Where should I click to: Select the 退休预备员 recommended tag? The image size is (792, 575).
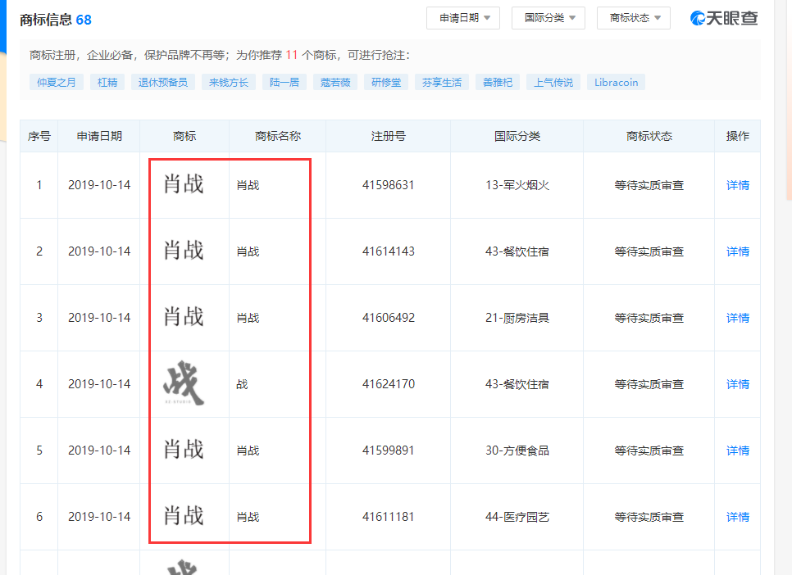point(162,82)
